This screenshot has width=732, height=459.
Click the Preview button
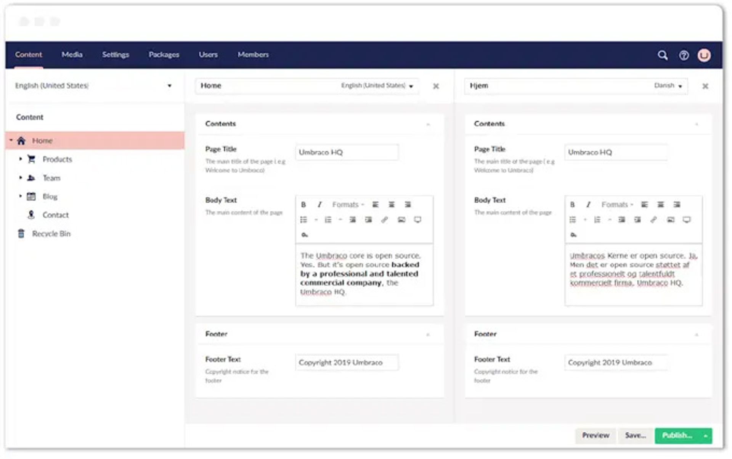595,435
